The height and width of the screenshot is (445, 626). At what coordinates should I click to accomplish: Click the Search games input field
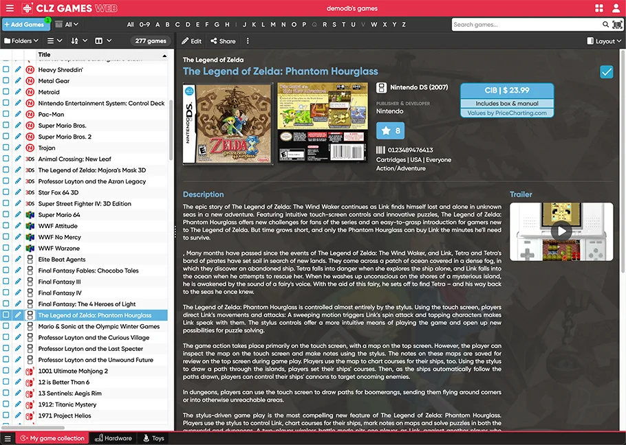[526, 25]
